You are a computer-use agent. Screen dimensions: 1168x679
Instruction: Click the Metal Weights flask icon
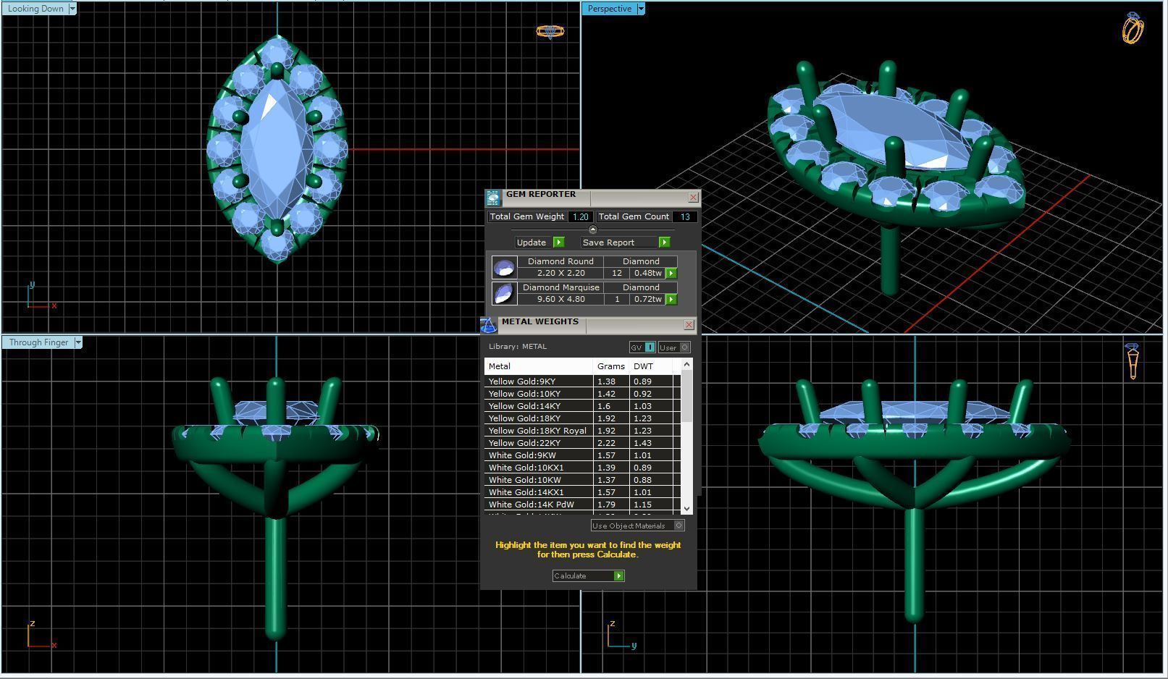point(489,325)
